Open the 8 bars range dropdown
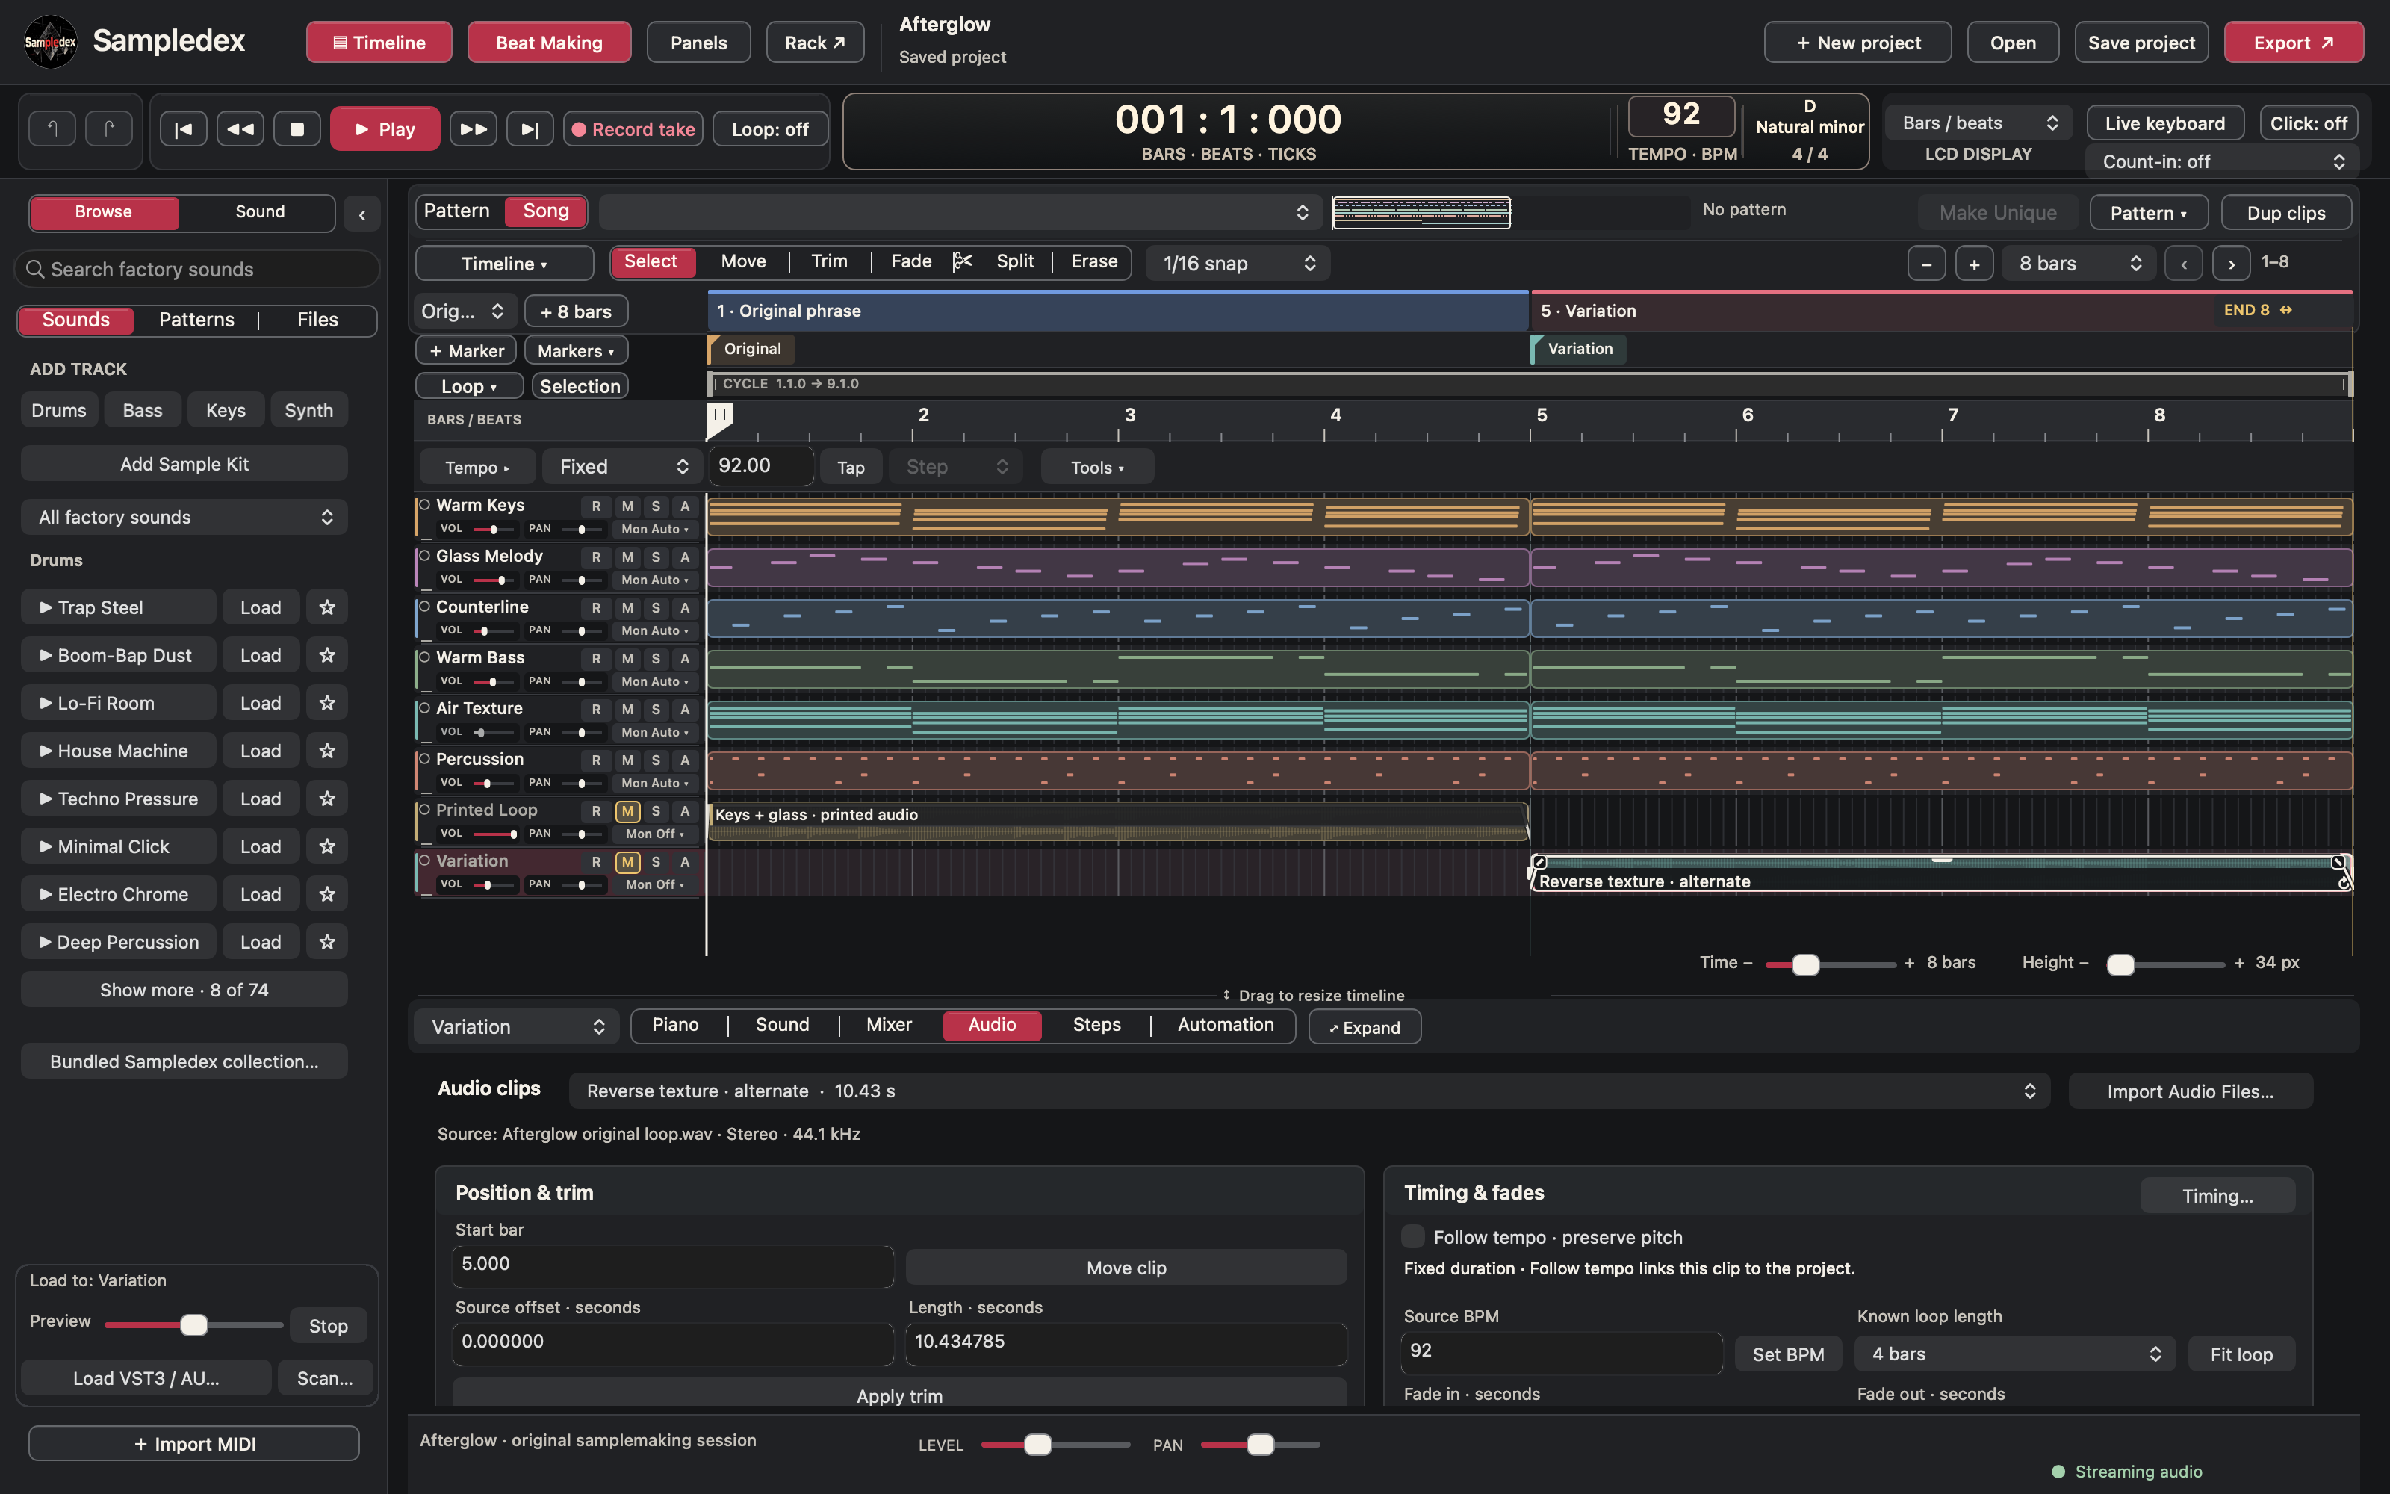The image size is (2390, 1494). pyautogui.click(x=2079, y=264)
